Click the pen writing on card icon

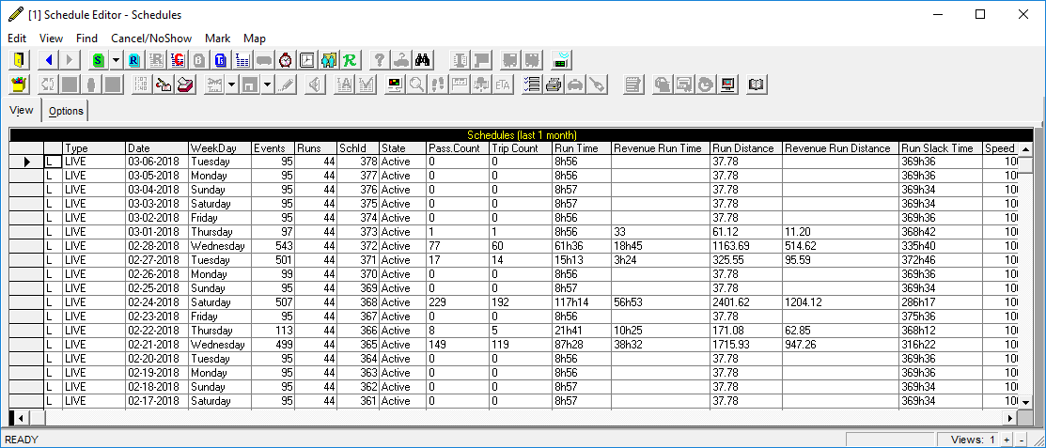[x=164, y=85]
